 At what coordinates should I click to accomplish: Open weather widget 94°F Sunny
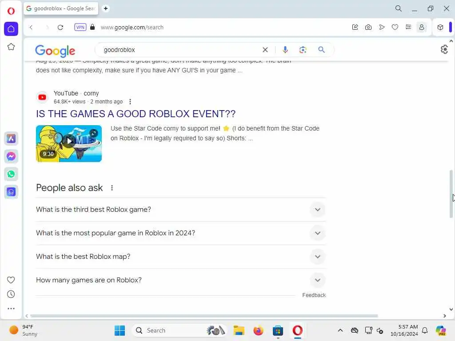coord(24,330)
